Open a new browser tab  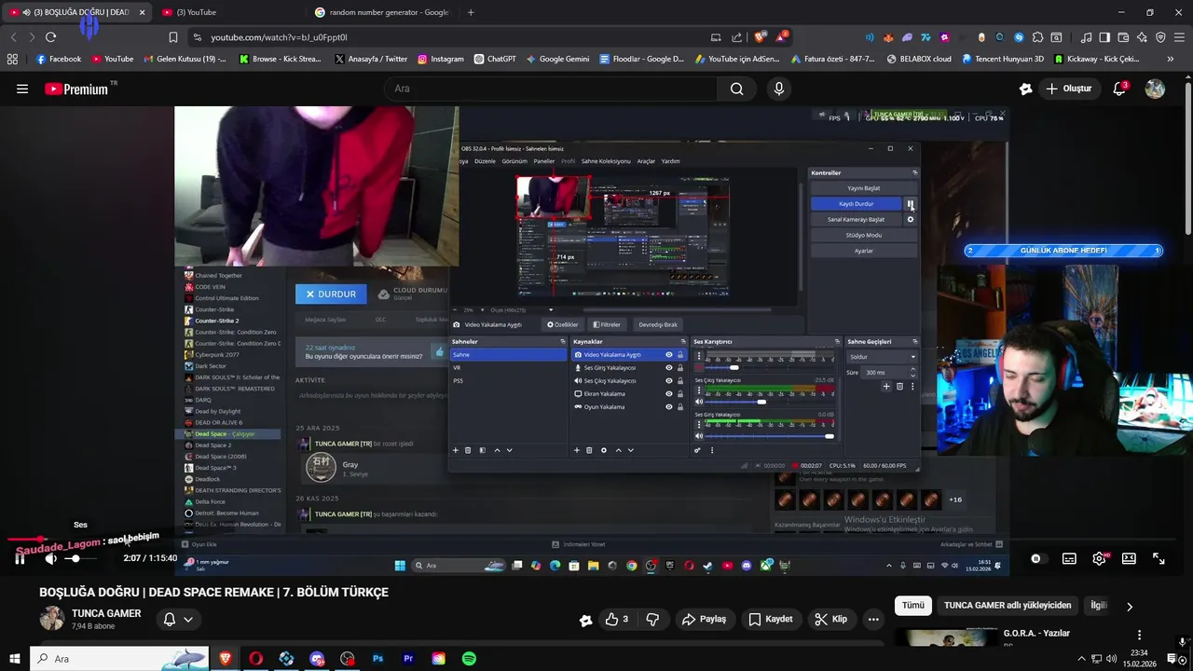point(471,12)
